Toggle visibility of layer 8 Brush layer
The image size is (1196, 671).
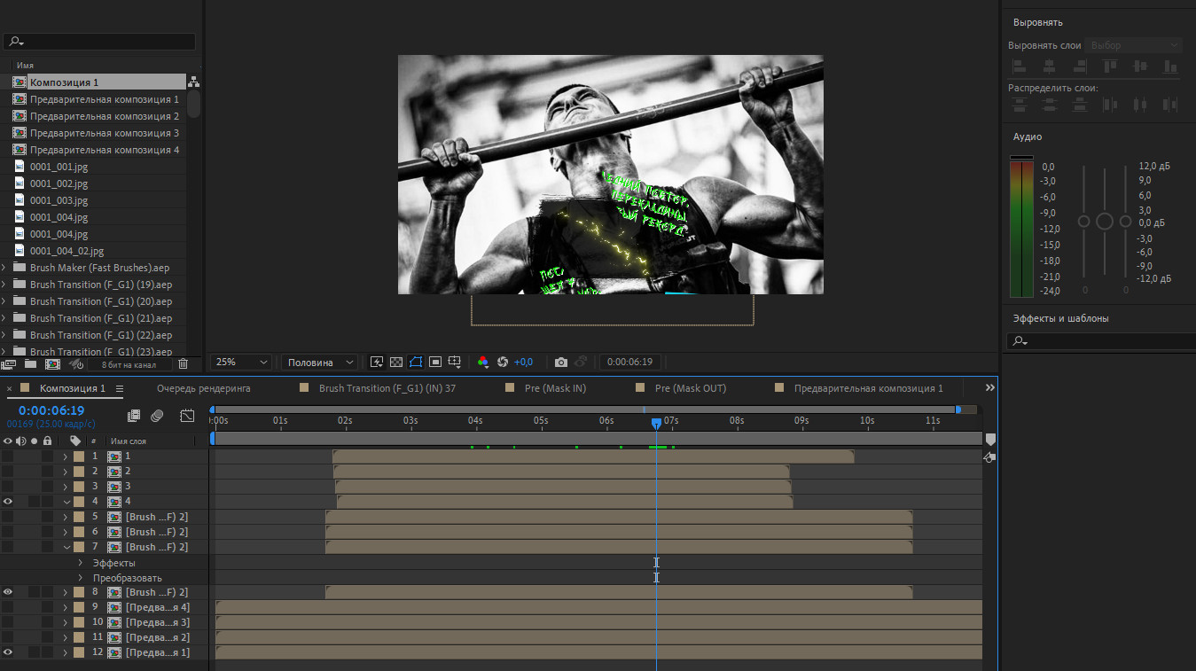coord(8,592)
